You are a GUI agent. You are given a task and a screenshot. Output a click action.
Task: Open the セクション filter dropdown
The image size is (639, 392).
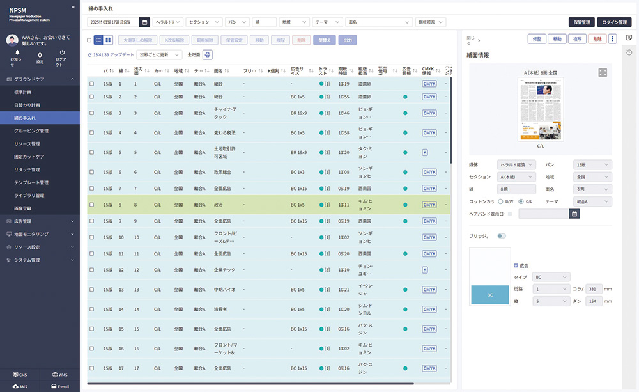pos(204,22)
